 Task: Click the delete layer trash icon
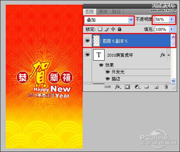[x=166, y=87]
